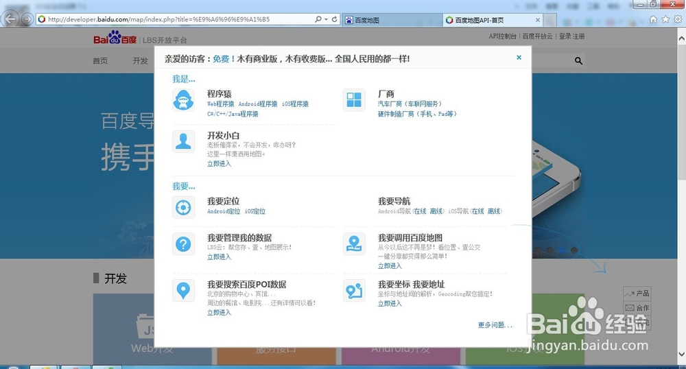Open the API控制台 link
Image resolution: width=686 pixels, height=369 pixels.
click(502, 36)
